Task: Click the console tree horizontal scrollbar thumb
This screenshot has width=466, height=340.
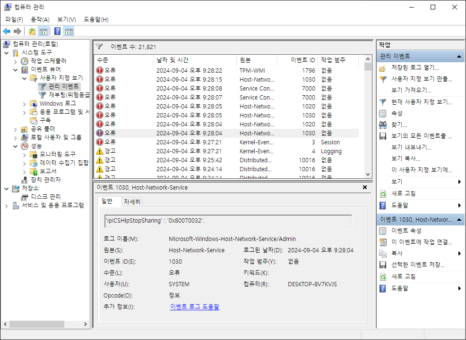Action: click(x=37, y=324)
